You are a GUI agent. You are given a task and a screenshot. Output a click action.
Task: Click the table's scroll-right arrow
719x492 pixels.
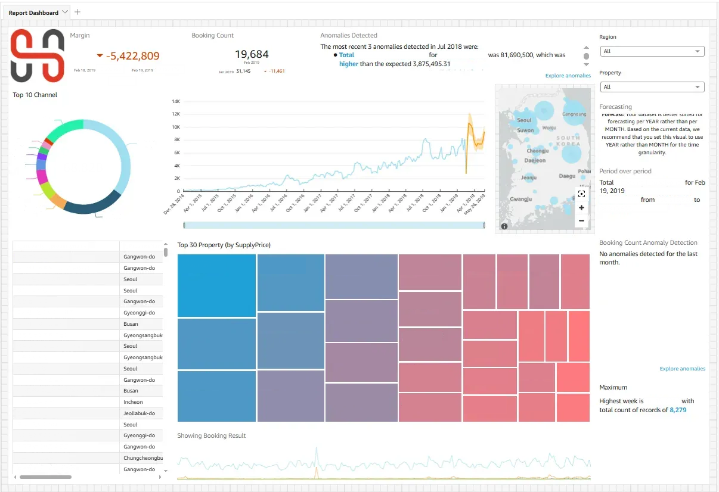(x=159, y=477)
